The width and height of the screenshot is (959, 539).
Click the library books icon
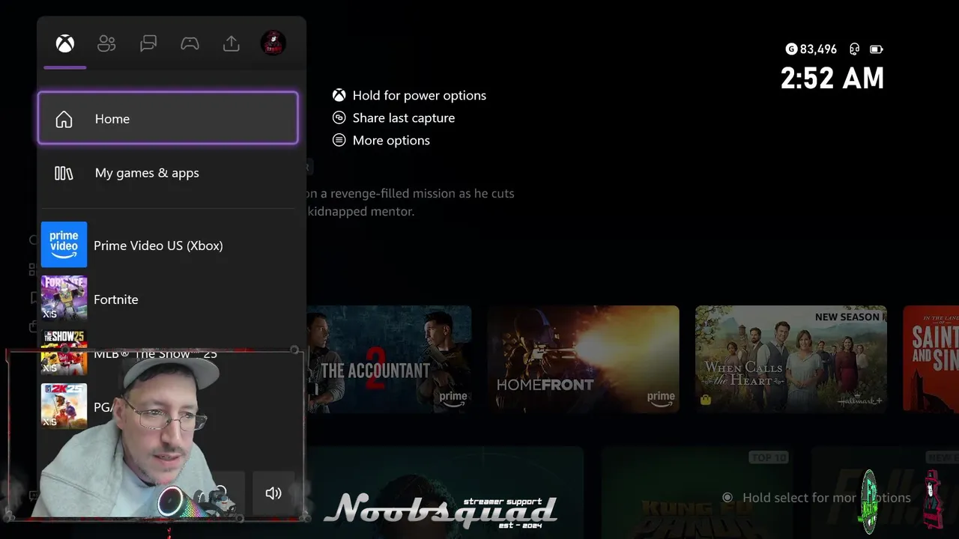pos(64,173)
